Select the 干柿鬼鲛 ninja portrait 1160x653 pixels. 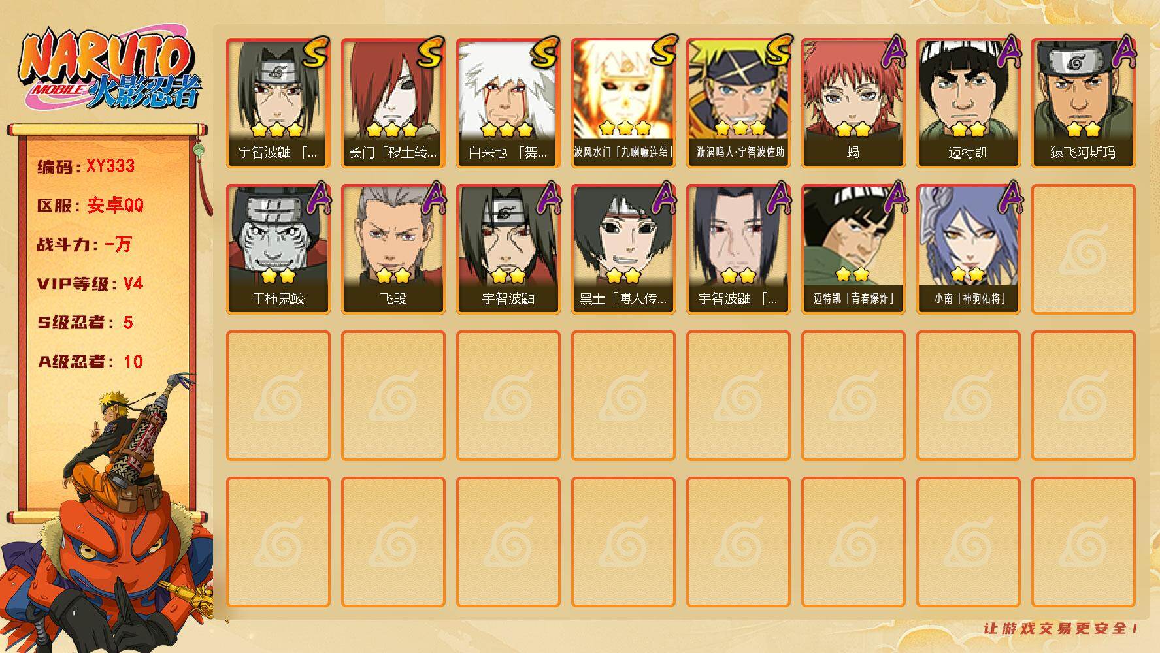point(278,249)
